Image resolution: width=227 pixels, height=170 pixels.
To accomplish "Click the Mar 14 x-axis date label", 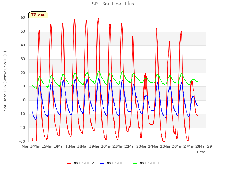I will coord(28,146).
